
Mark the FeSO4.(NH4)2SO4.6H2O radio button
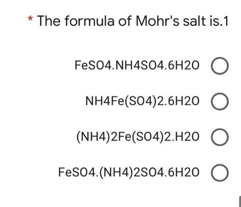[220, 173]
